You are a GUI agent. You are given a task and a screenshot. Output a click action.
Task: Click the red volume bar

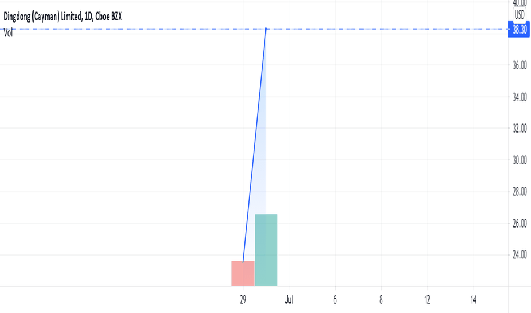pyautogui.click(x=243, y=273)
